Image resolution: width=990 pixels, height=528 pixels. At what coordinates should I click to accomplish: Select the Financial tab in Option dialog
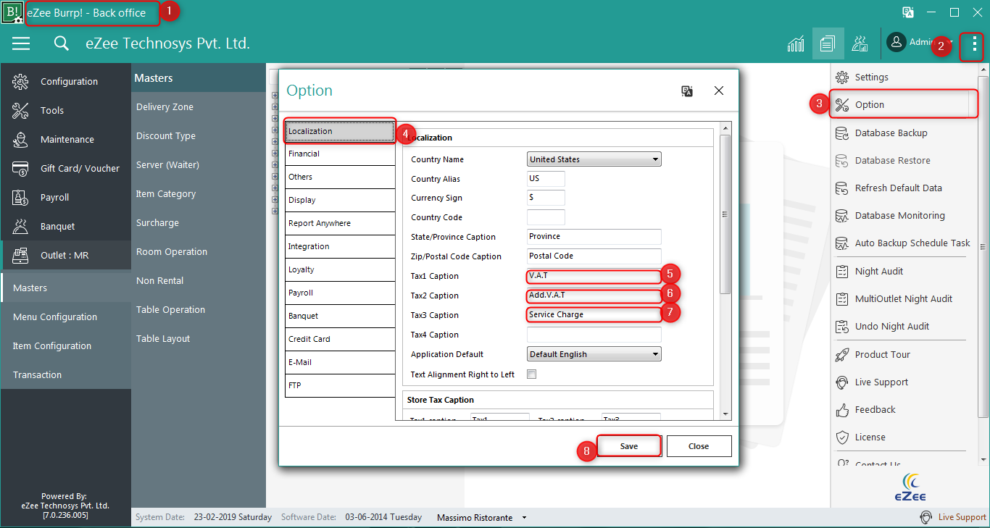(340, 154)
